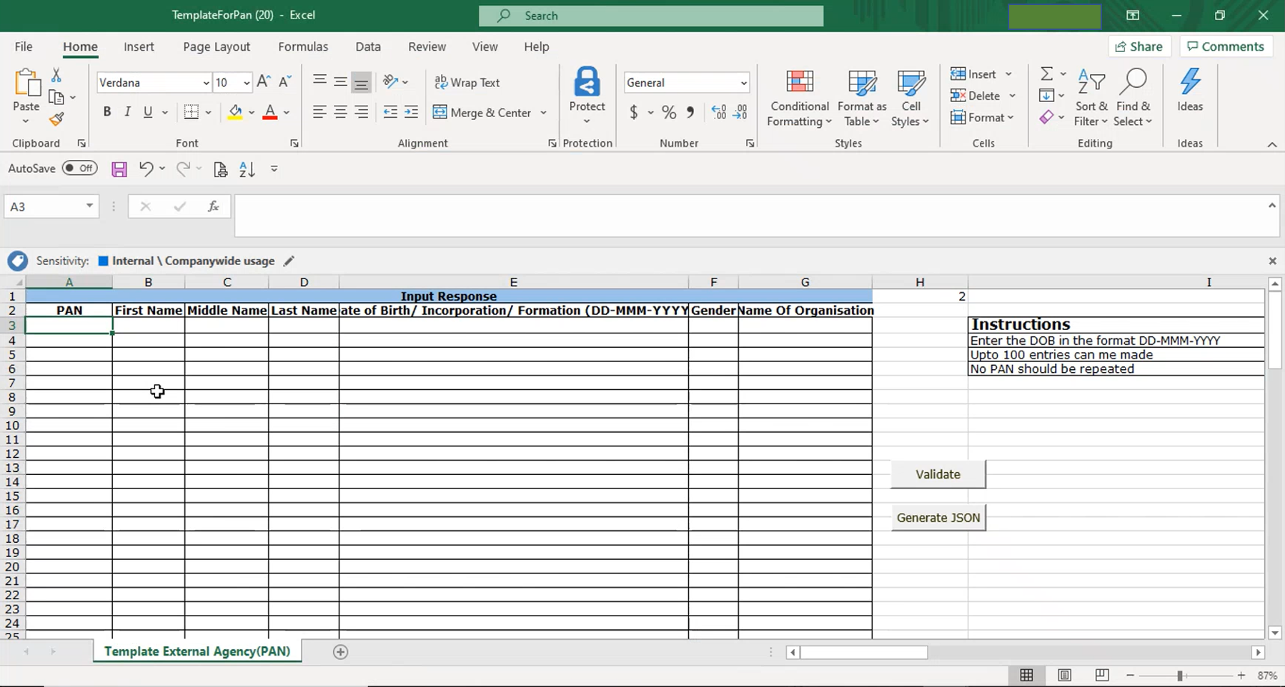This screenshot has width=1285, height=687.
Task: Adjust the zoom slider in status bar
Action: click(1180, 676)
